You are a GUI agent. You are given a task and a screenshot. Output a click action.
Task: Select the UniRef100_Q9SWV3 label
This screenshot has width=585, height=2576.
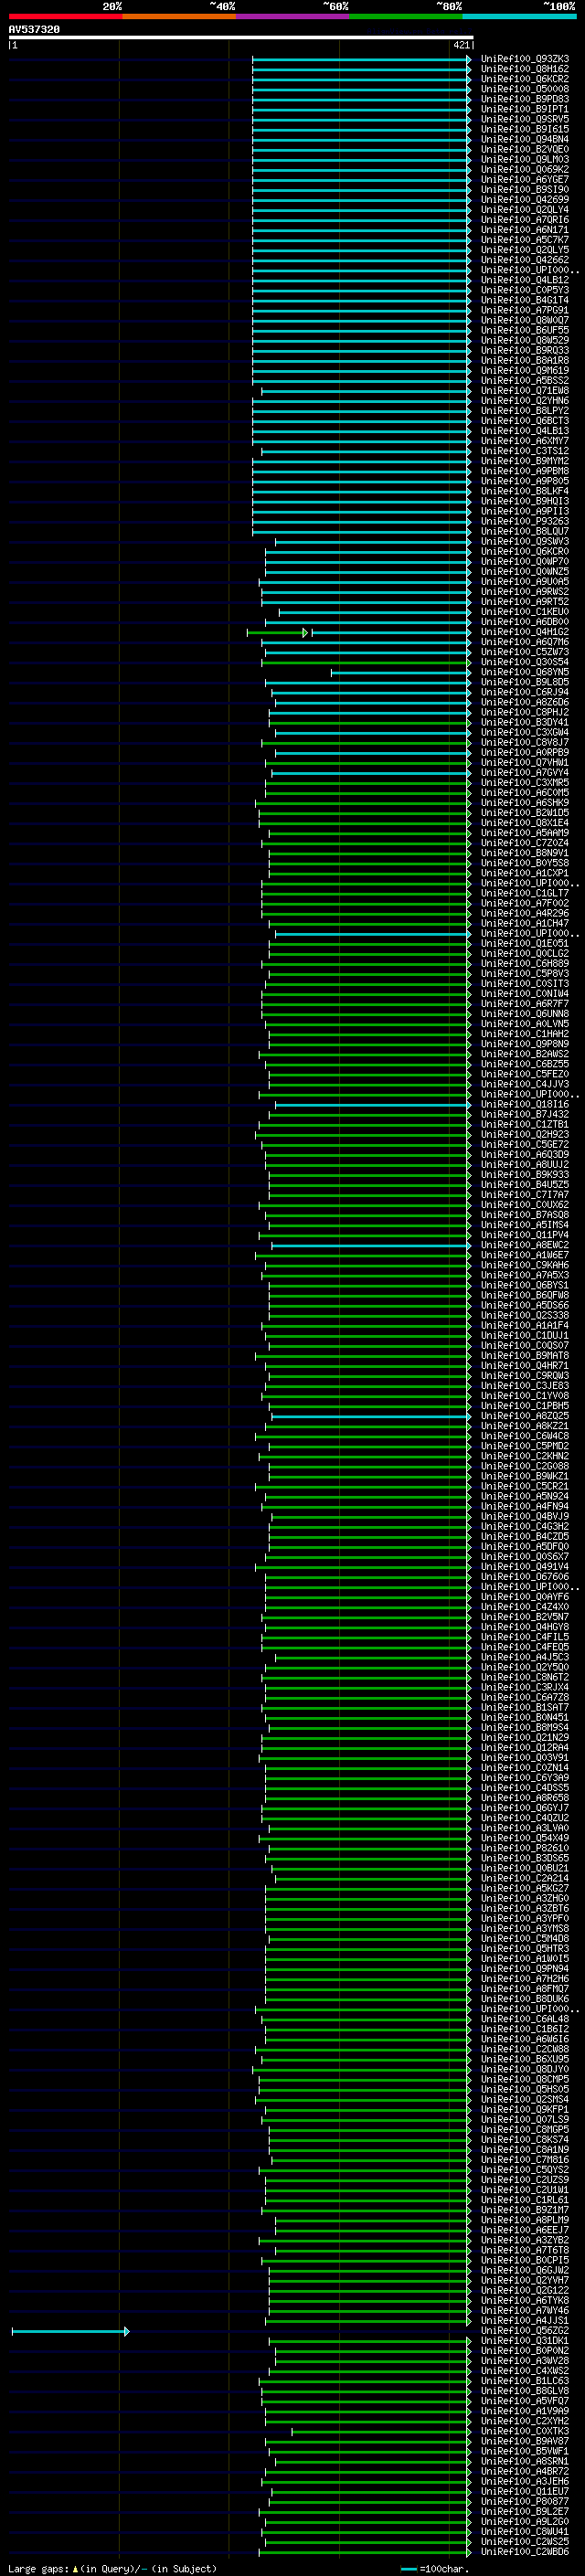coord(525,542)
